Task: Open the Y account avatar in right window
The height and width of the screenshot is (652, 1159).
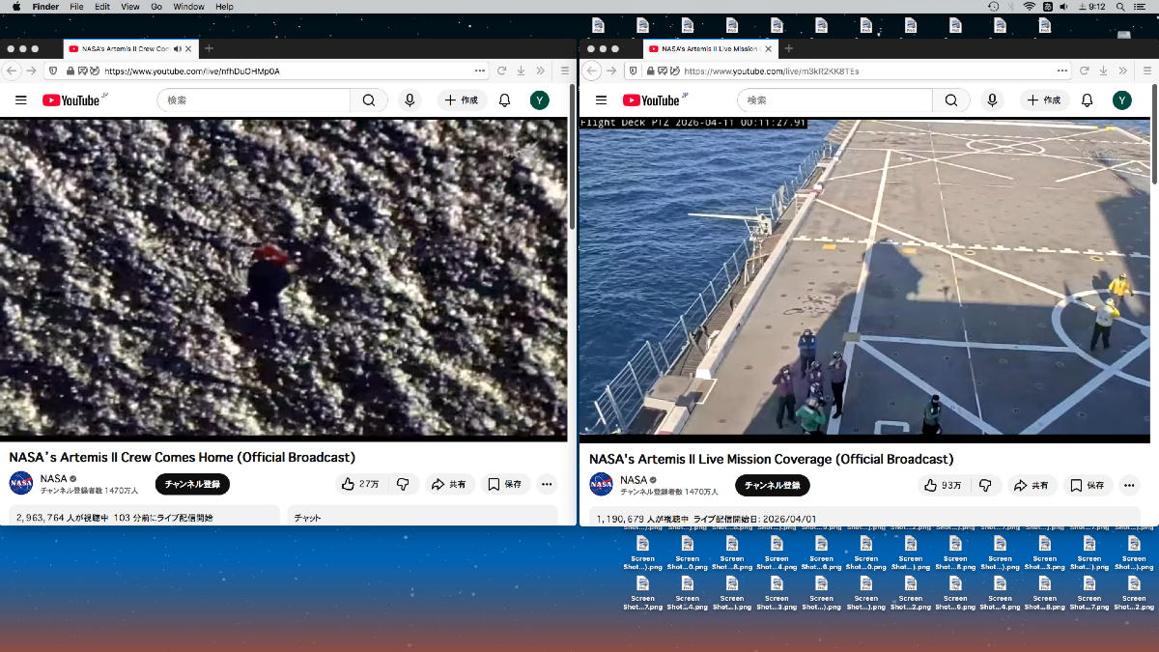Action: coord(1121,100)
